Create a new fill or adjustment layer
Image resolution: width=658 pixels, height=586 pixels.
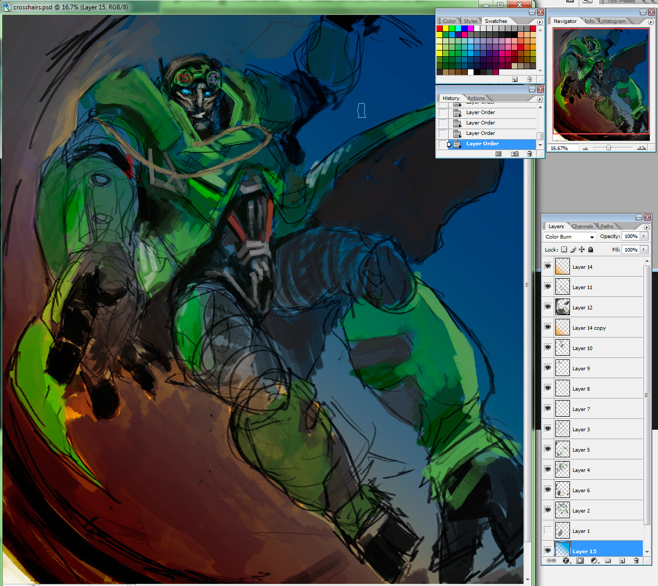coord(594,560)
